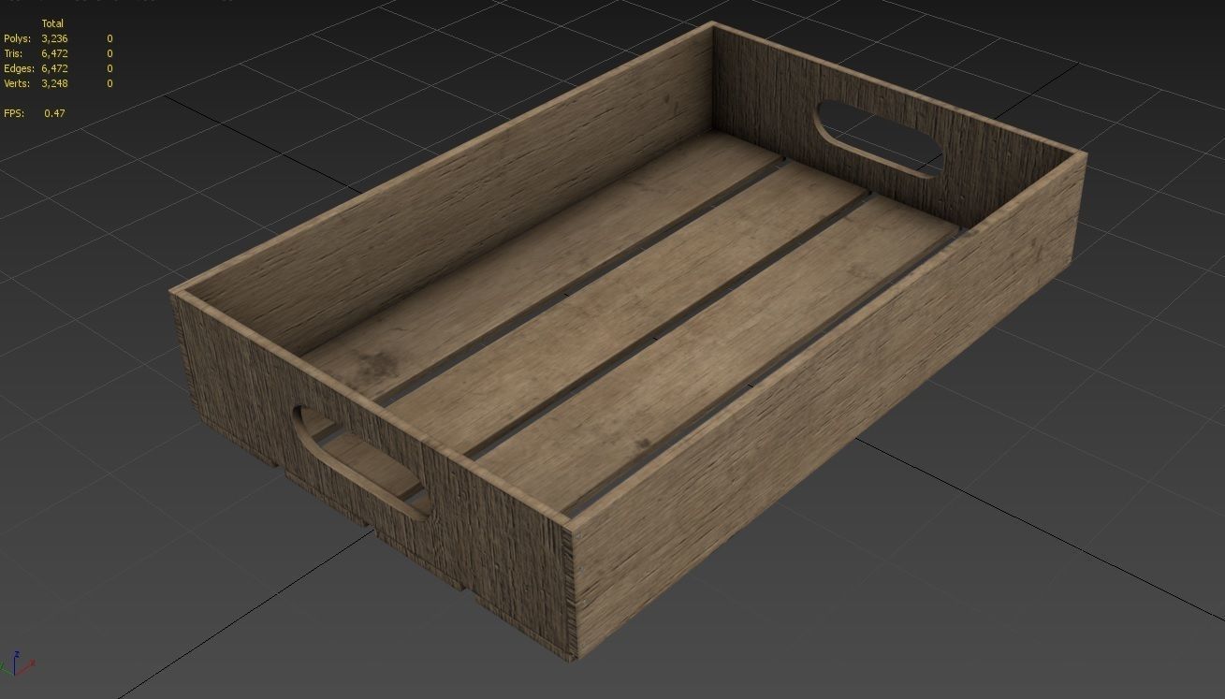Viewport: 1225px width, 699px height.
Task: Click the selection count 0 in Verts row
Action: 109,83
